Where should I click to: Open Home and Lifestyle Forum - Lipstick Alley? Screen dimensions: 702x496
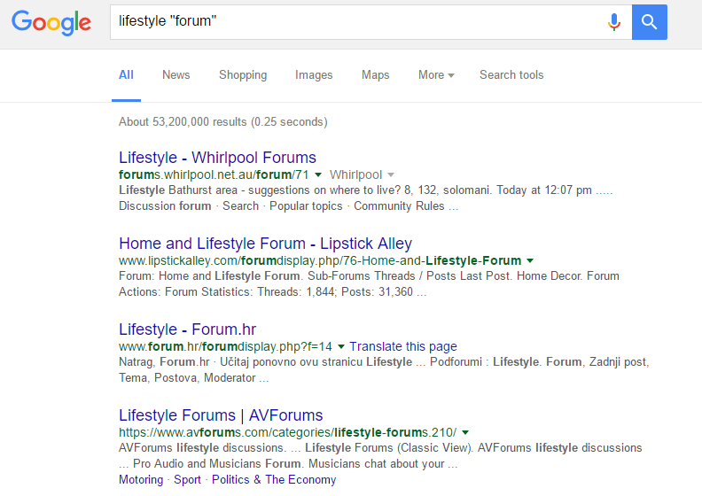point(266,244)
